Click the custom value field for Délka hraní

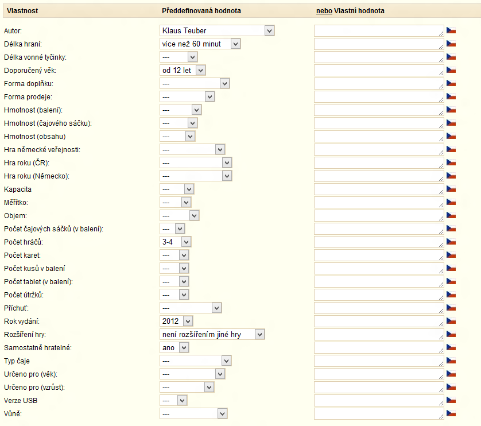(x=379, y=44)
